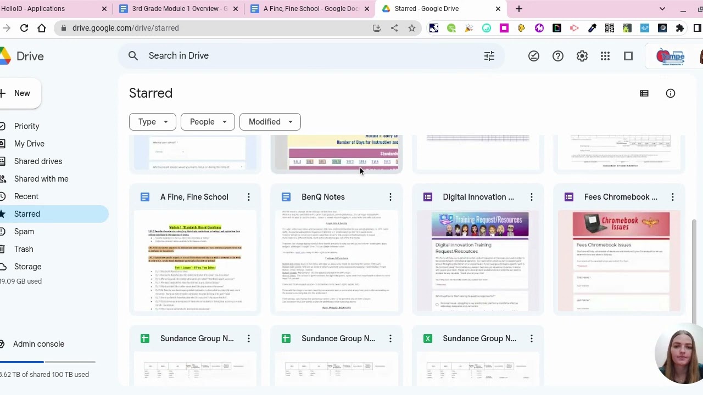The width and height of the screenshot is (703, 395).
Task: Go to browser home page
Action: 42,28
